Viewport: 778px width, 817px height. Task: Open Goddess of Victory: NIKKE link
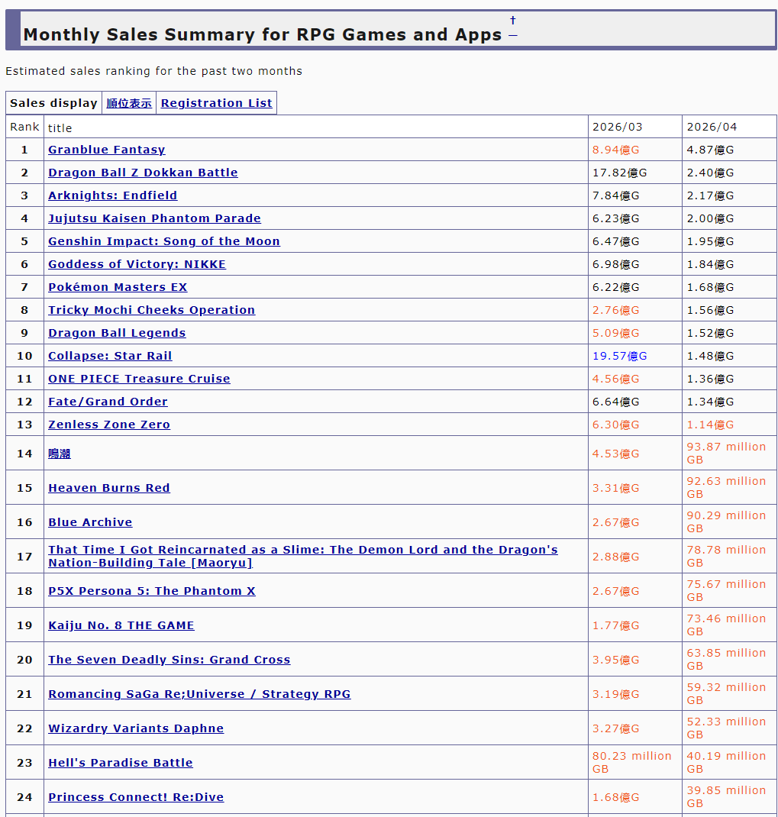pos(137,264)
